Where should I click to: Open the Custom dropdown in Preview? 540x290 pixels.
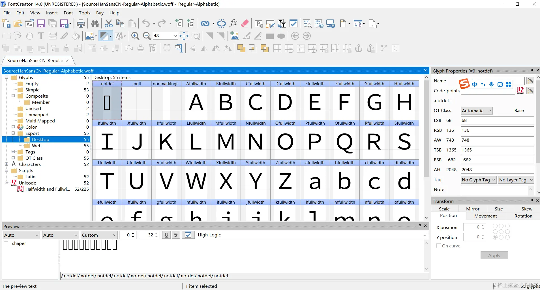[99, 235]
